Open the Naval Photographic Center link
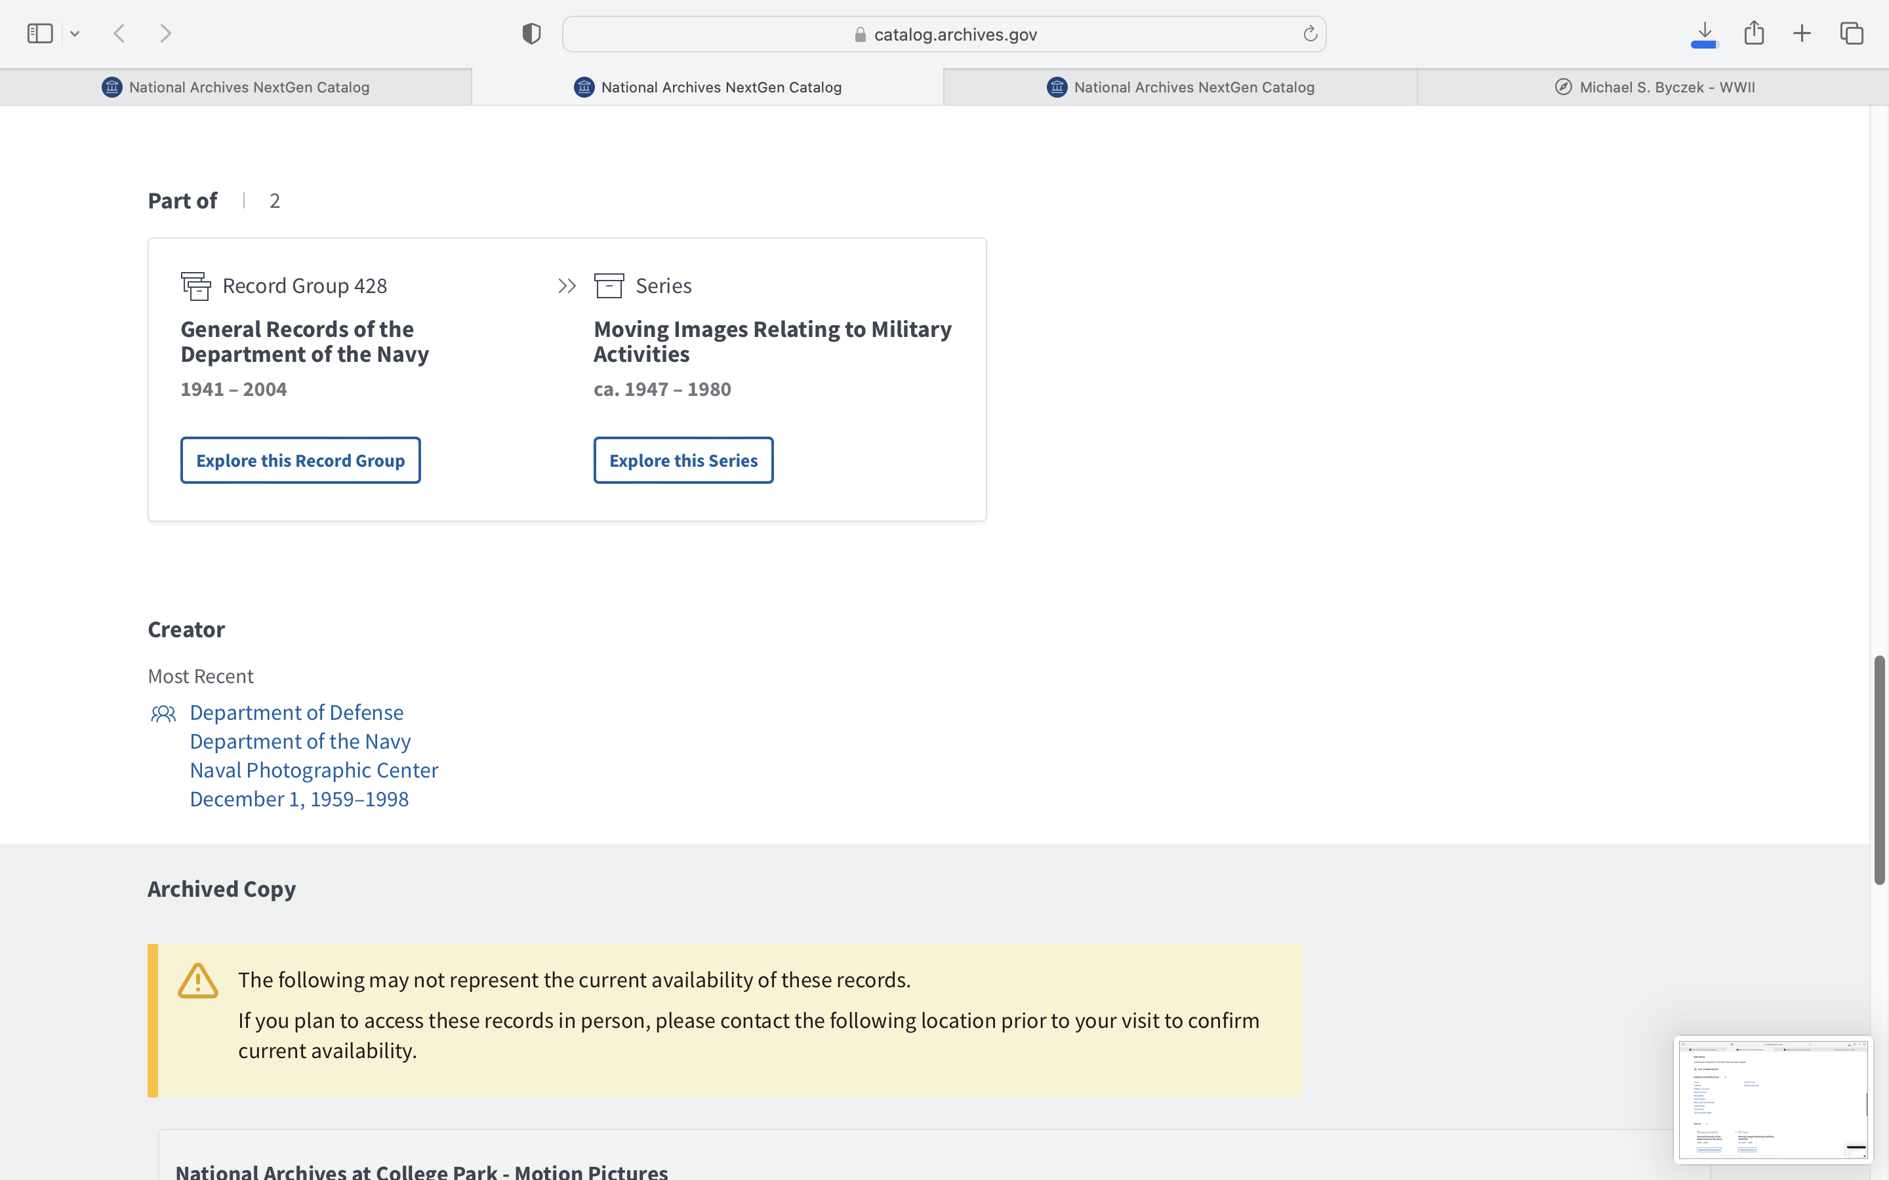This screenshot has width=1889, height=1180. coord(314,770)
